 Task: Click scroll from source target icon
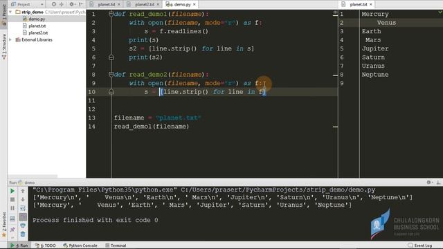tap(54, 4)
